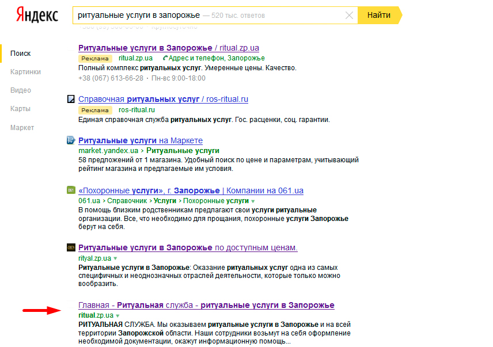Clear the search query with the X
The height and width of the screenshot is (347, 493).
pyautogui.click(x=349, y=16)
